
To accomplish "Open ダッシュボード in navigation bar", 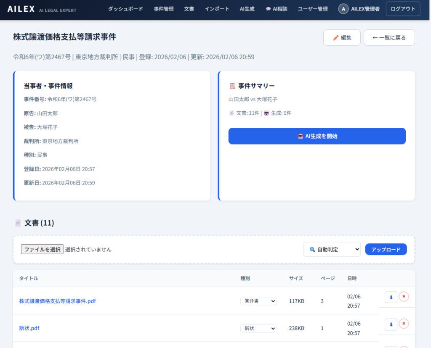I will click(x=125, y=9).
